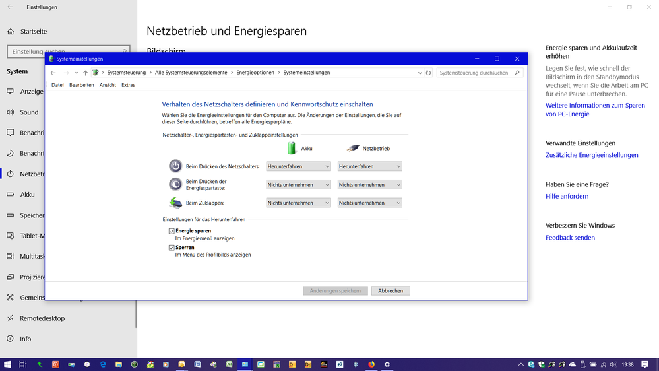Open the Extras menu
Viewport: 659px width, 371px height.
[x=128, y=85]
